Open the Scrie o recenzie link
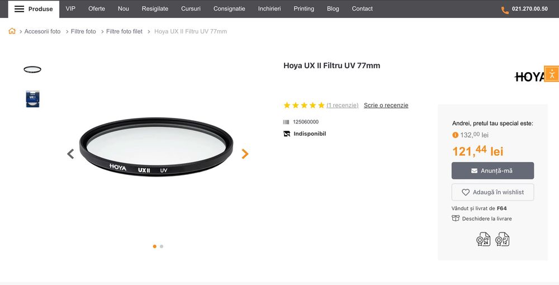The width and height of the screenshot is (559, 285). click(386, 105)
